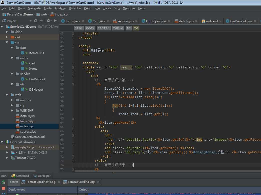Close the Items.java tab
This screenshot has height=195, width=261.
click(x=83, y=21)
